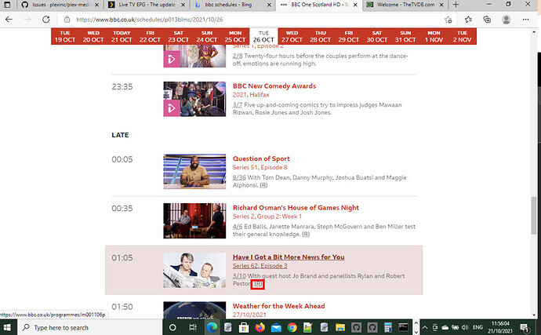Click Windows taskbar search box
The width and height of the screenshot is (541, 335).
tap(89, 327)
